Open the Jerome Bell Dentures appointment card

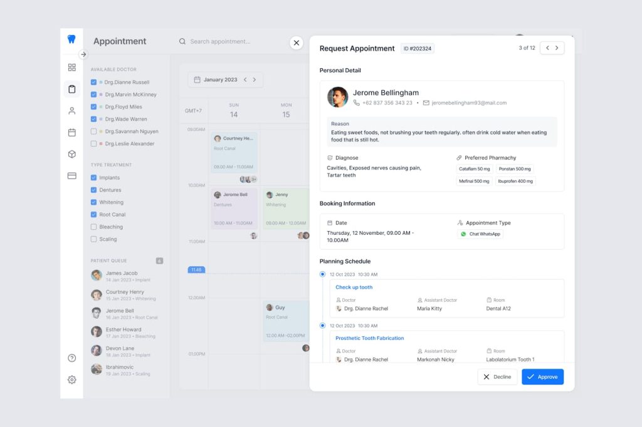234,209
